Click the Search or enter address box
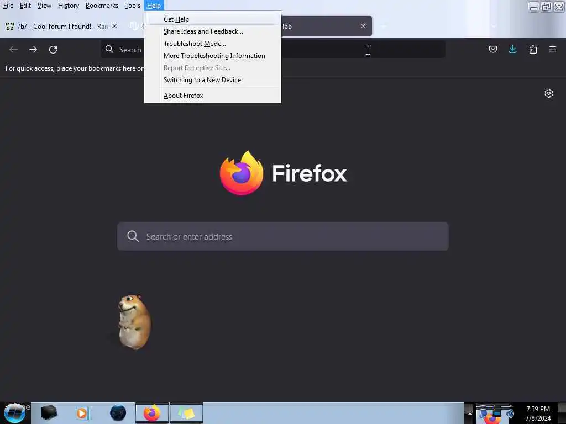 282,236
